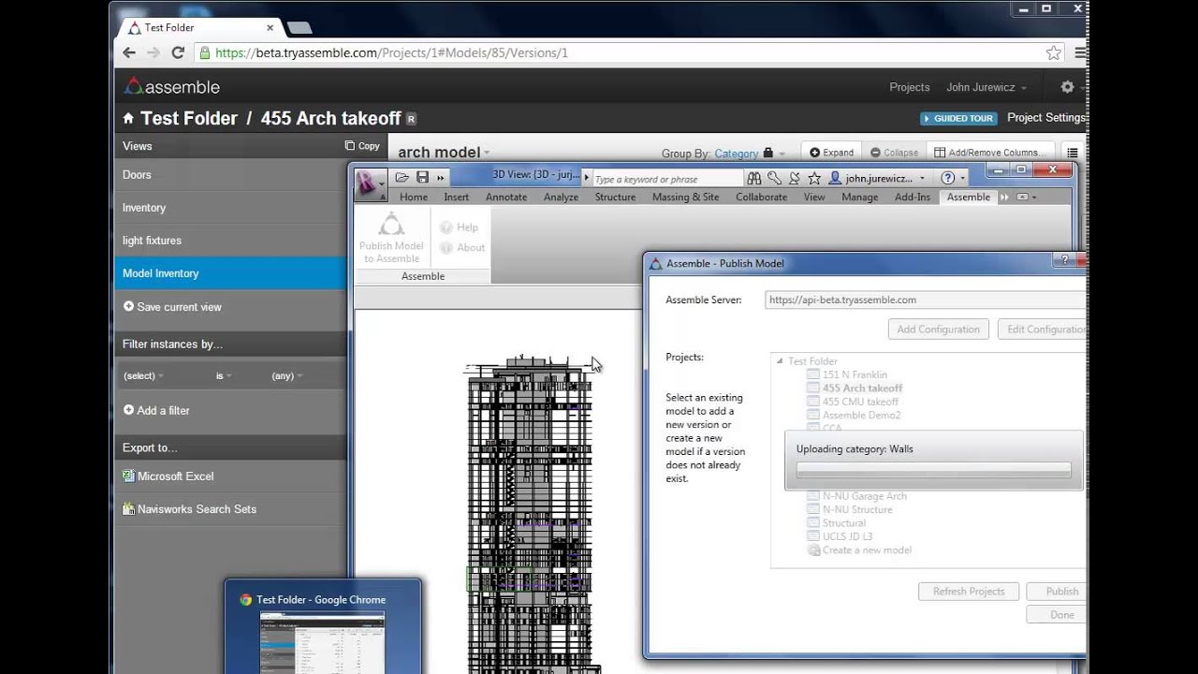The height and width of the screenshot is (674, 1198).
Task: Start the Guided Tour
Action: 957,119
